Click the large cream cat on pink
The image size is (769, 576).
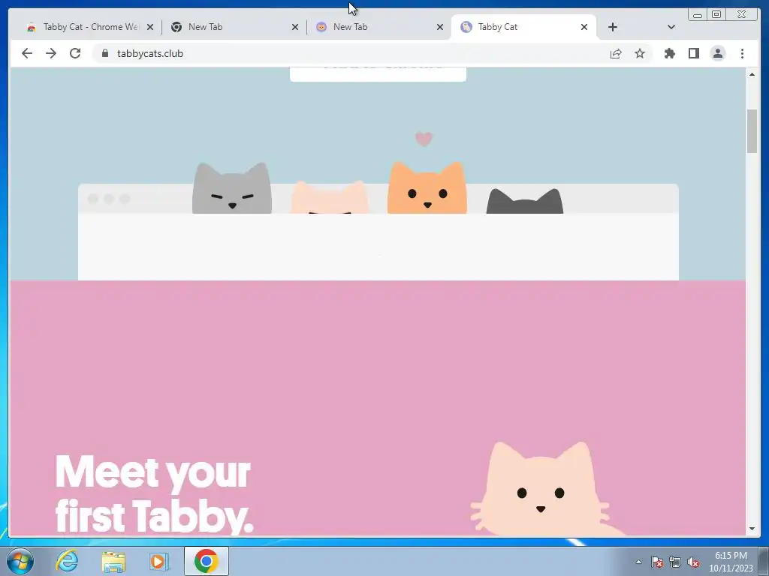point(542,489)
